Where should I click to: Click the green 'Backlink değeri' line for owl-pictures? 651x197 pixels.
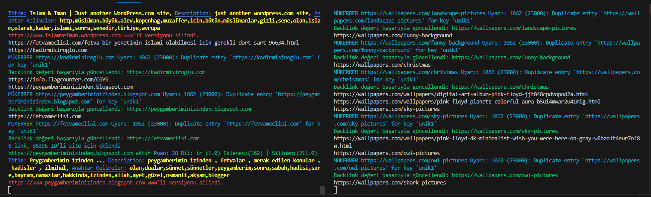(446, 175)
